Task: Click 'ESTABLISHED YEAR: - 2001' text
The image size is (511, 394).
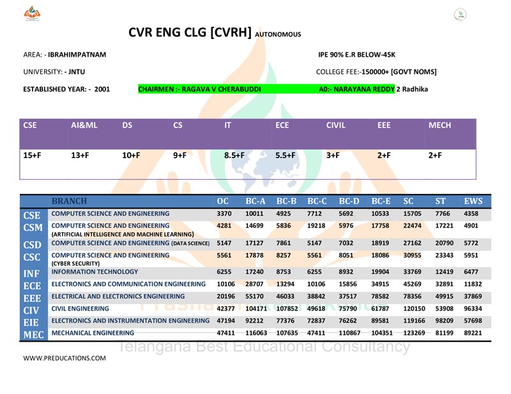Action: [66, 89]
